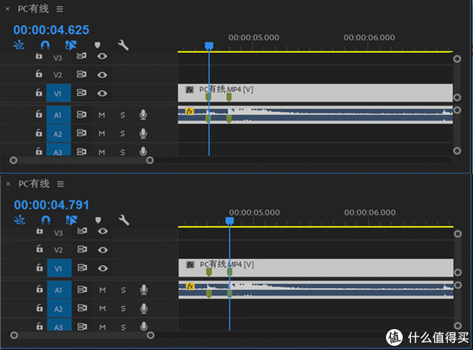Screen dimensions: 473x350
Task: Toggle sync lock for A1 in top panel
Action: click(81, 115)
